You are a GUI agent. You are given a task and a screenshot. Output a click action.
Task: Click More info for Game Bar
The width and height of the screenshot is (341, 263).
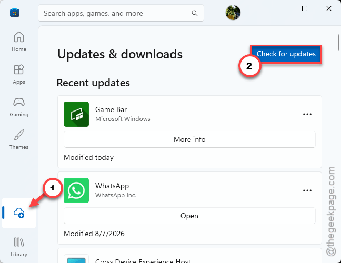pyautogui.click(x=189, y=139)
